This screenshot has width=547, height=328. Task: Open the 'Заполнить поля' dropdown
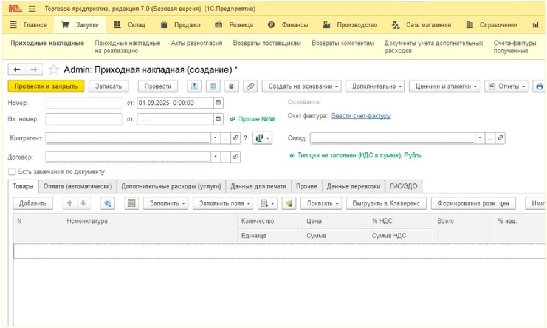(x=223, y=203)
